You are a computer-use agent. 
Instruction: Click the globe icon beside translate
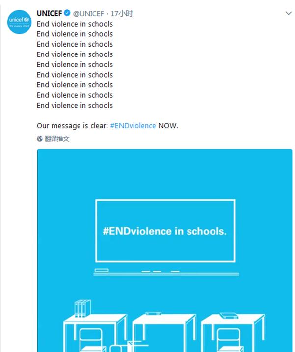coord(40,139)
